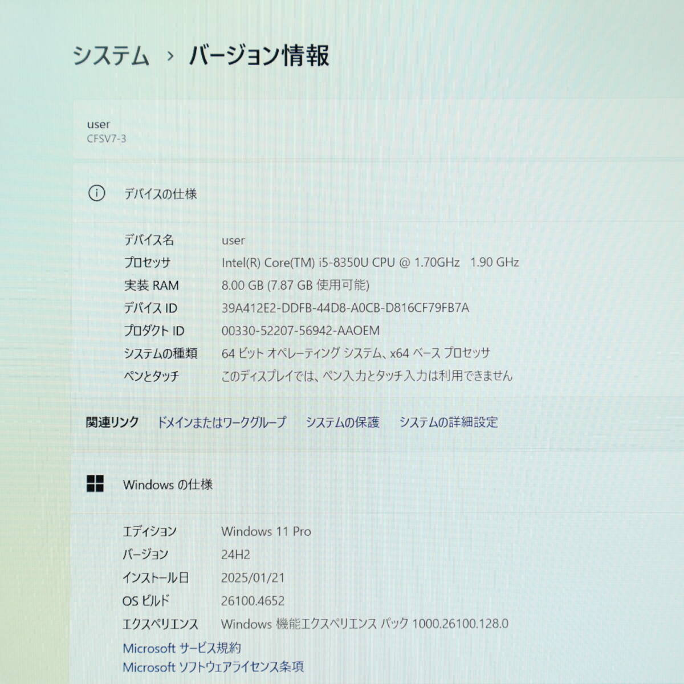Click the OS build value 26100.4652

253,601
